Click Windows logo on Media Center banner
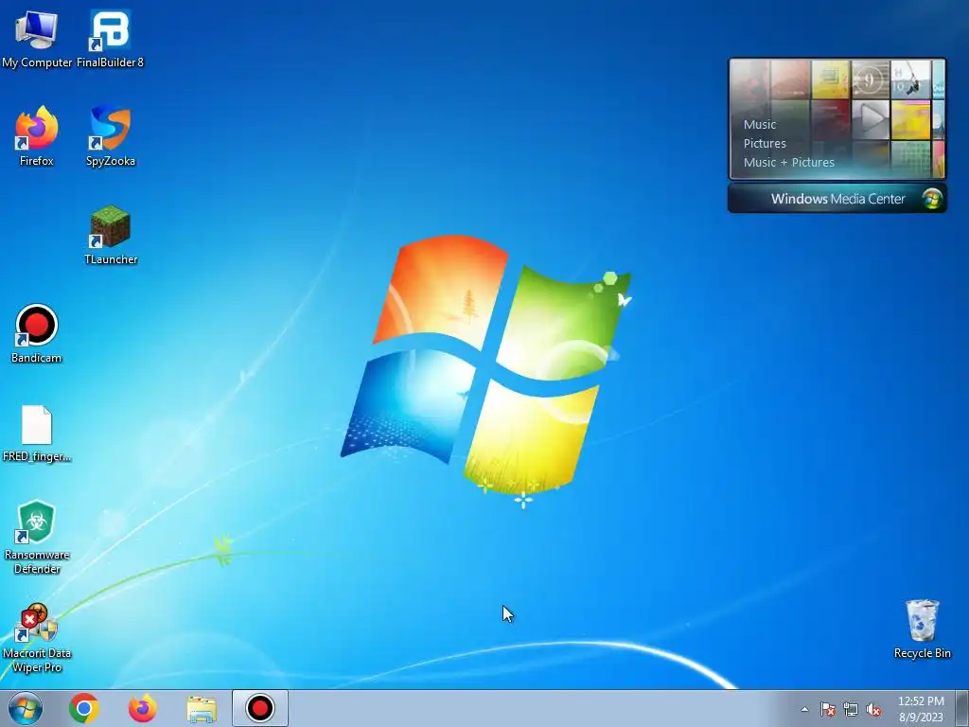The image size is (969, 727). coord(932,199)
